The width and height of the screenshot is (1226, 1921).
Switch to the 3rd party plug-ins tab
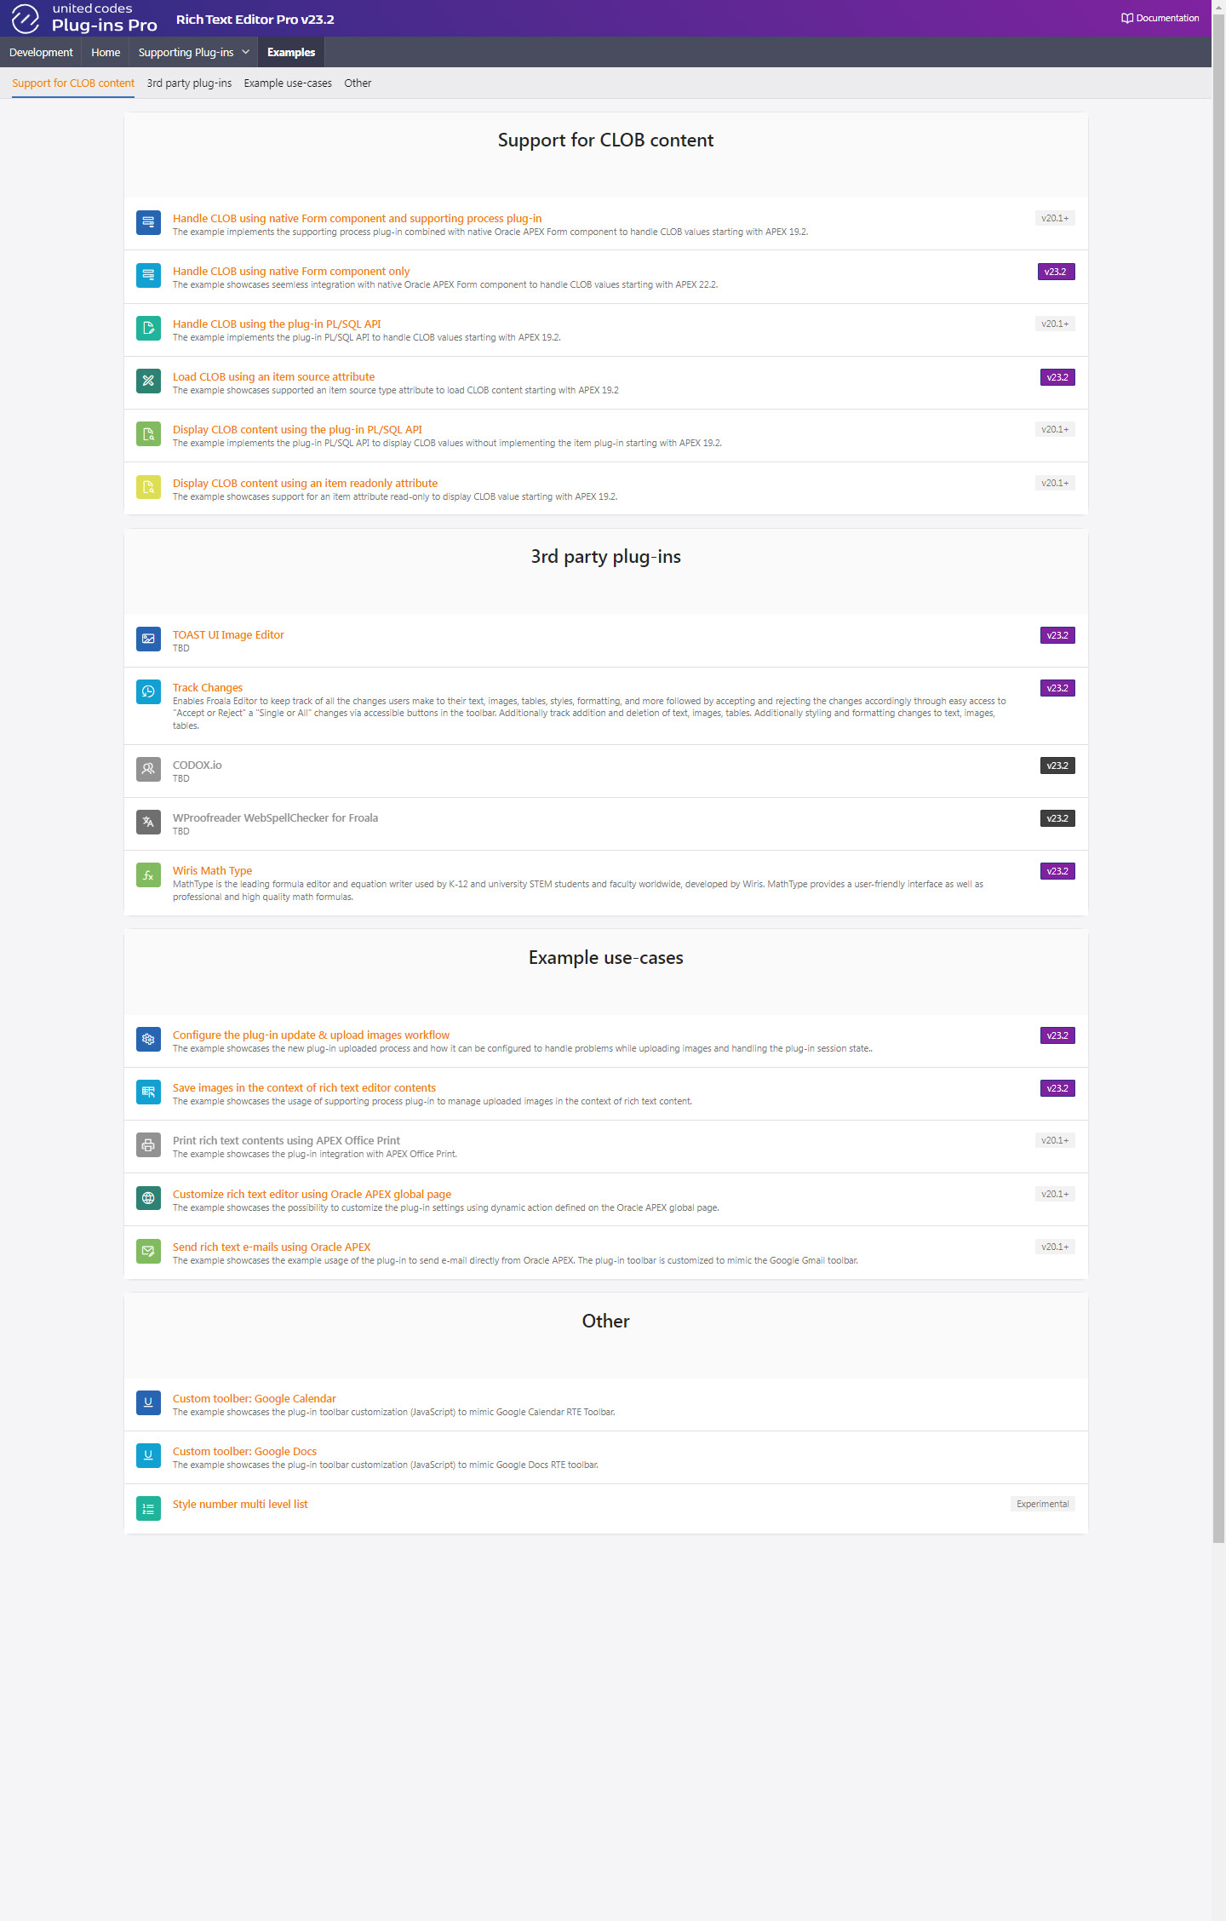coord(189,83)
